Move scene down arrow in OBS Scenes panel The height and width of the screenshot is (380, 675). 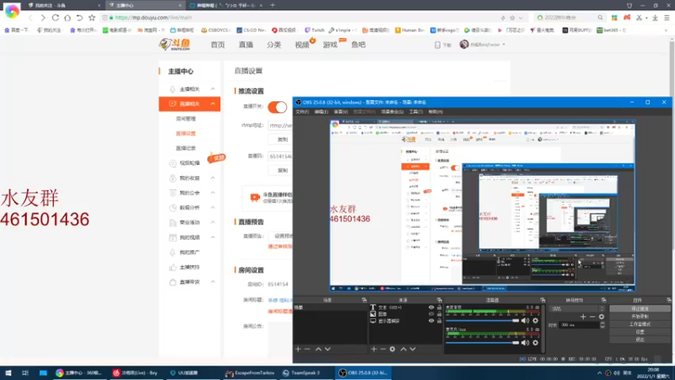pyautogui.click(x=327, y=349)
